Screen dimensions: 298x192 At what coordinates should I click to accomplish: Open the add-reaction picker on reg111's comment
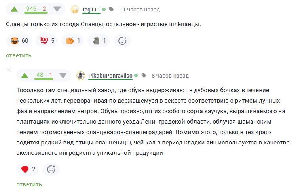(x=122, y=40)
